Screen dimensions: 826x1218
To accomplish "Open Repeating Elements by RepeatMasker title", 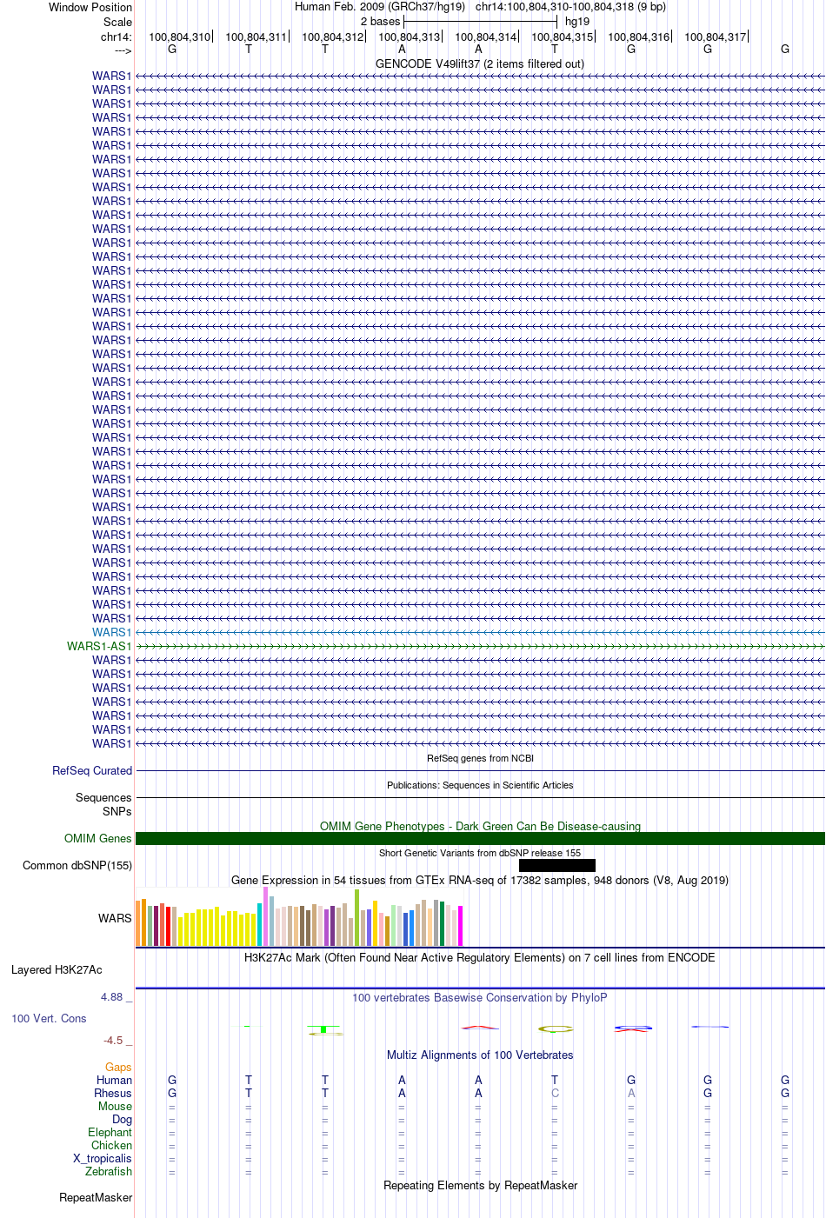I will click(x=480, y=1185).
